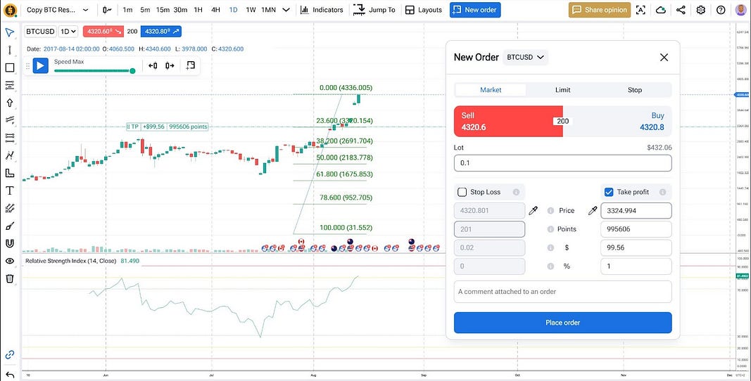Open the Layouts menu
Screen dimensions: 751x381
tap(424, 10)
